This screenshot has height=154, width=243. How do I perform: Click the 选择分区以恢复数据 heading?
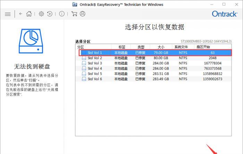point(154,27)
